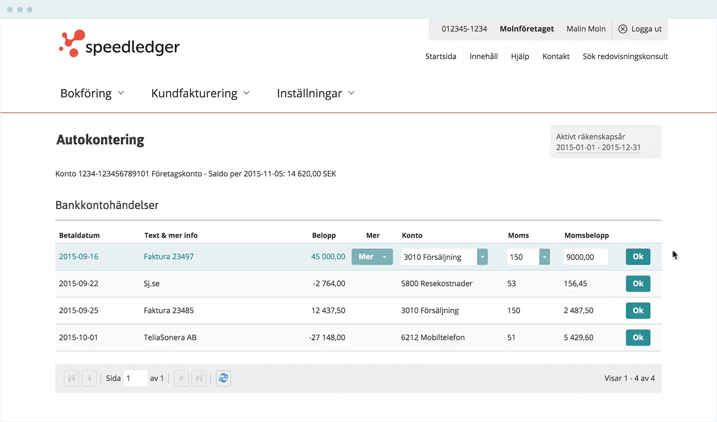The height and width of the screenshot is (422, 717).
Task: Refresh the bank transactions table
Action: [223, 378]
